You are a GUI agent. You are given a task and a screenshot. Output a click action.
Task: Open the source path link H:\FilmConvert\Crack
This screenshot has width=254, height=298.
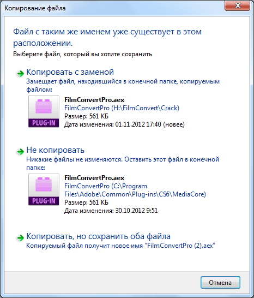(122, 108)
